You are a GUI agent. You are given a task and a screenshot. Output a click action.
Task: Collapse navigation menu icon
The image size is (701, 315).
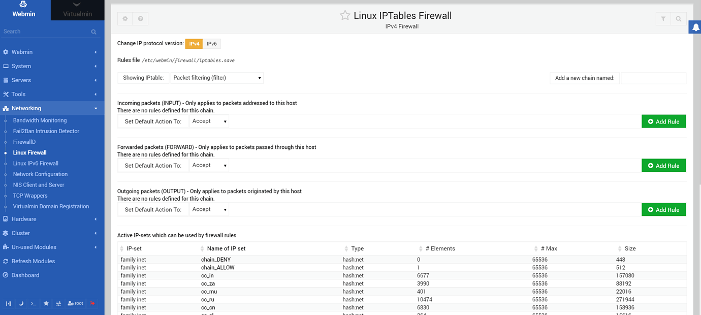point(9,303)
